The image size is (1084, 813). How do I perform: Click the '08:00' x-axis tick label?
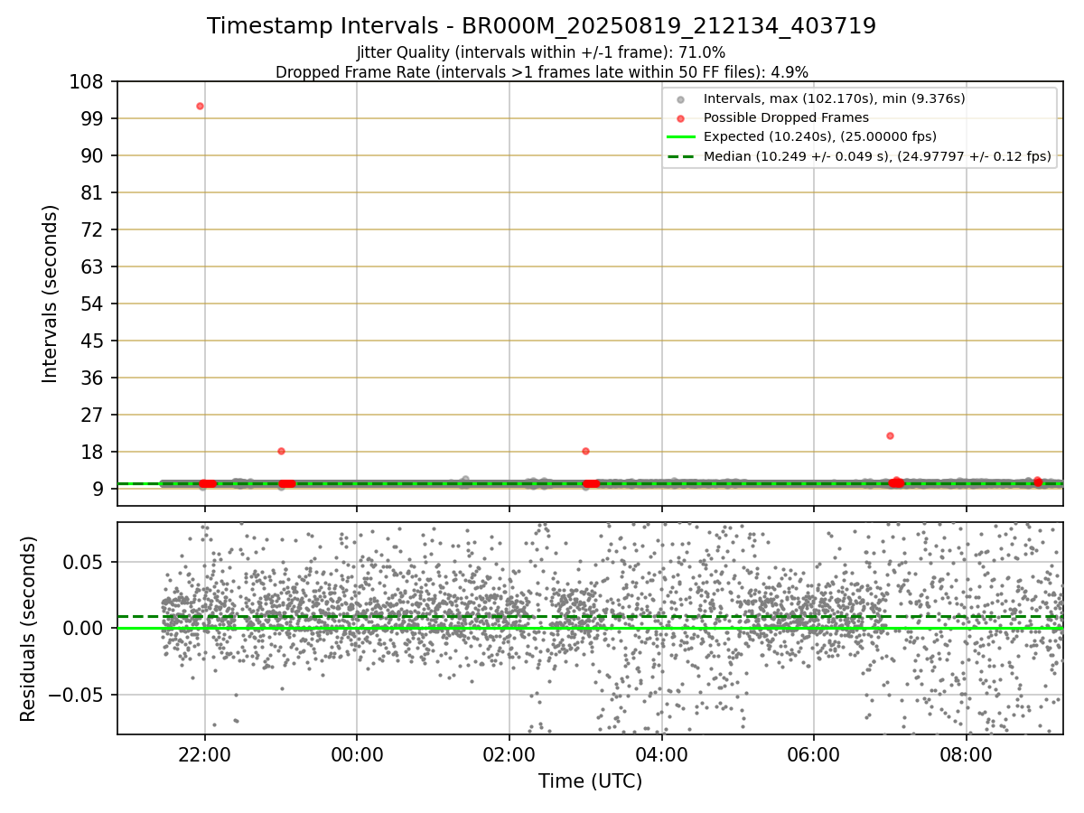click(x=967, y=753)
